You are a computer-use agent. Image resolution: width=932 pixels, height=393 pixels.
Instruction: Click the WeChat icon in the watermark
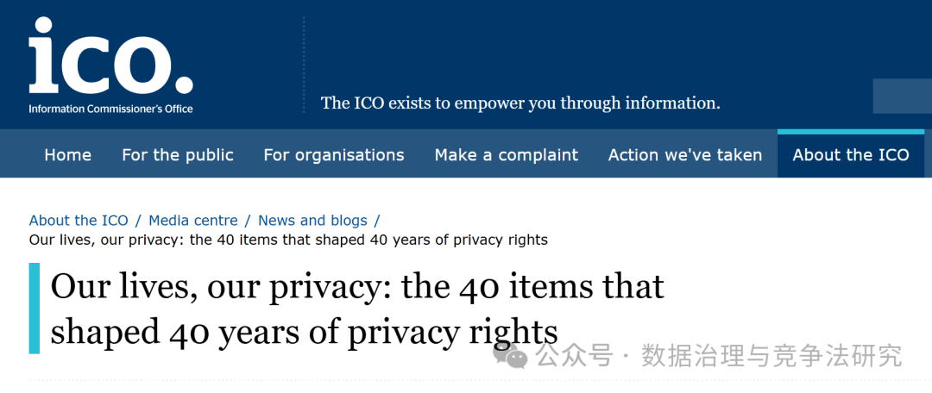click(516, 355)
